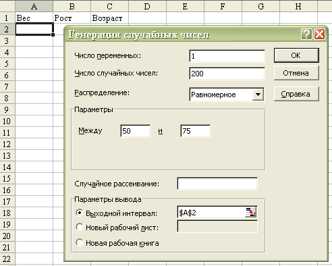Click the Отмена button

pos(296,73)
